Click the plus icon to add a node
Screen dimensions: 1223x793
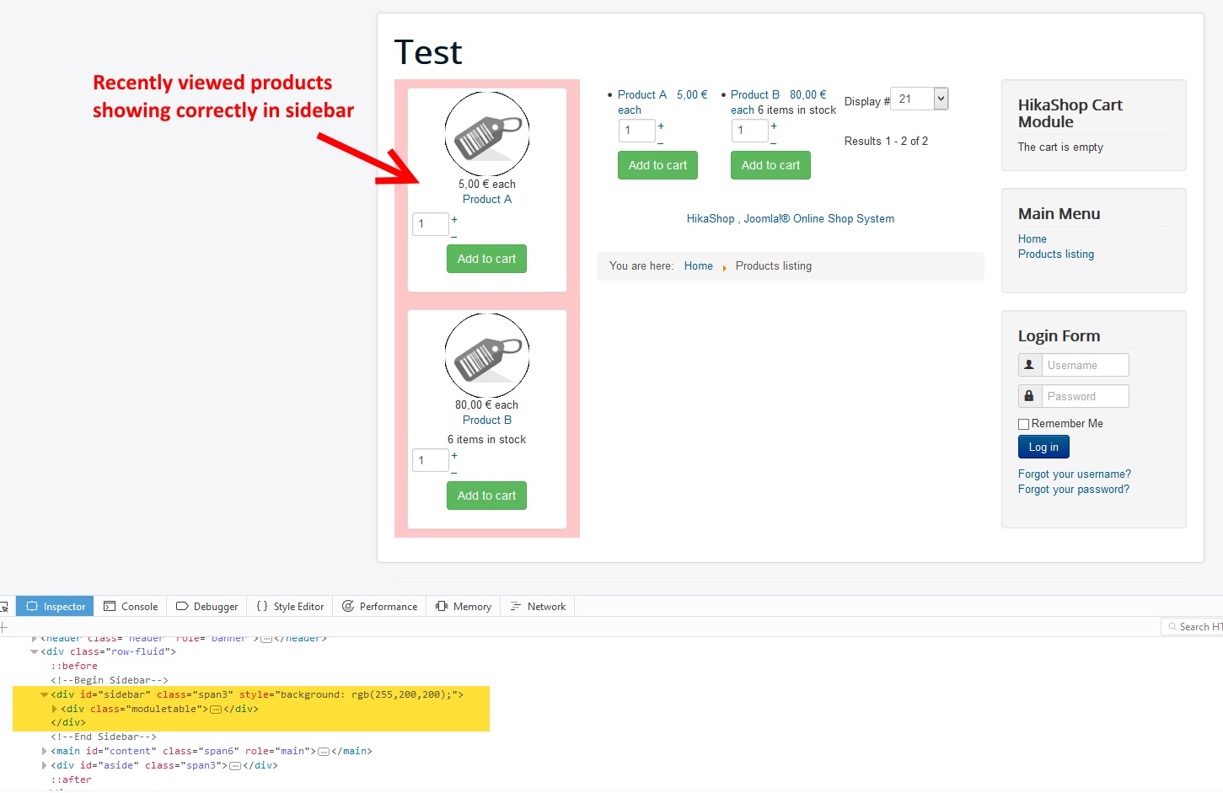4,627
